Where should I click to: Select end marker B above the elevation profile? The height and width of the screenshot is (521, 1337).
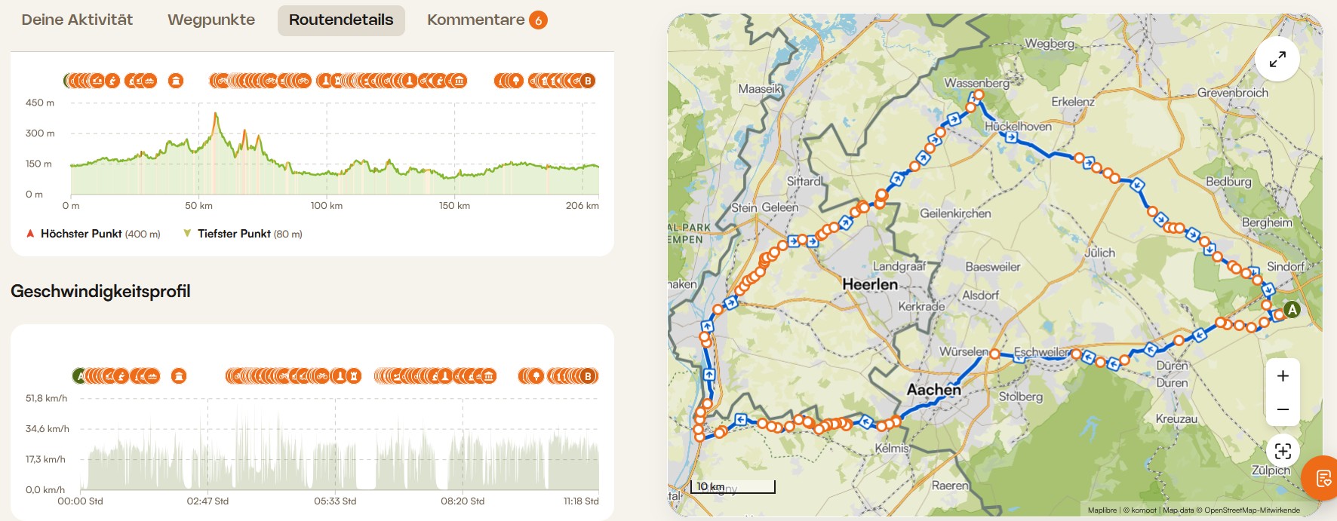tap(588, 81)
